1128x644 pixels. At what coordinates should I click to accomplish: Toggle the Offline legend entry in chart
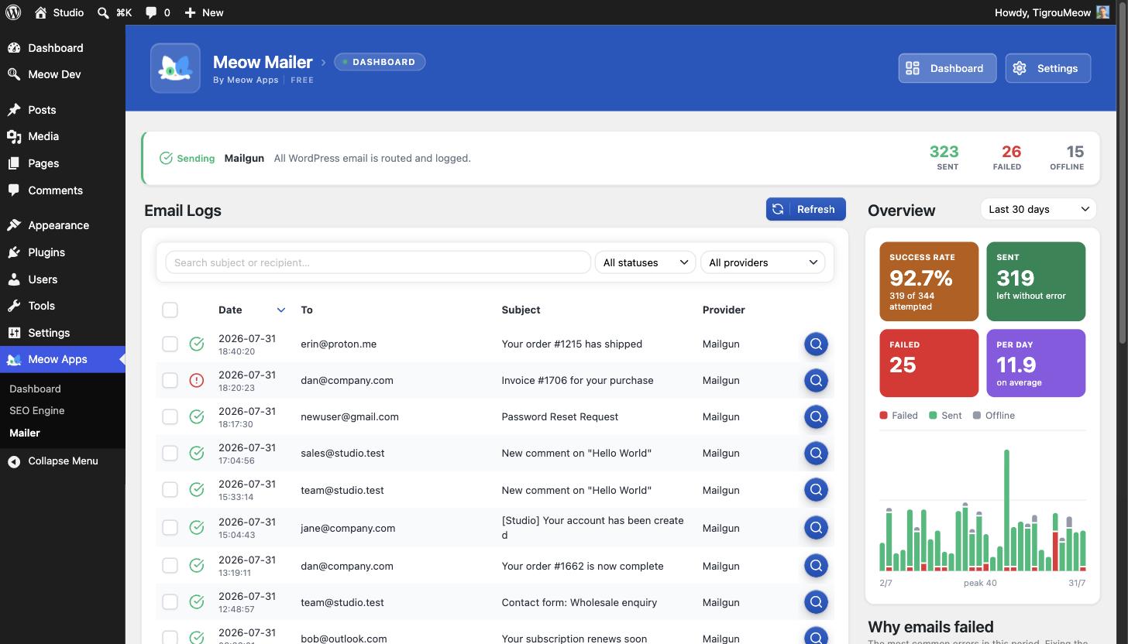pos(994,416)
